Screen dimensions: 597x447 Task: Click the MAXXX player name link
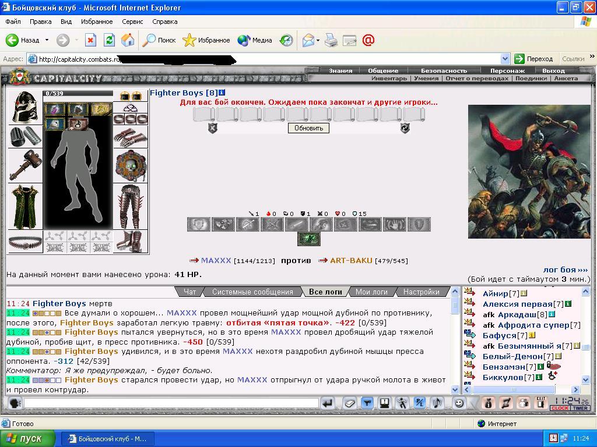click(216, 260)
